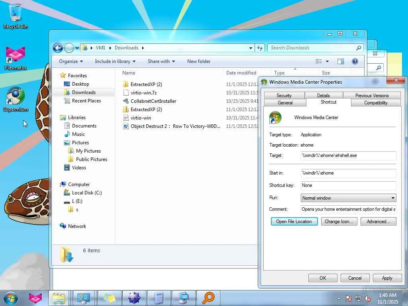The width and height of the screenshot is (408, 306).
Task: Switch to the Details tab
Action: coord(324,95)
